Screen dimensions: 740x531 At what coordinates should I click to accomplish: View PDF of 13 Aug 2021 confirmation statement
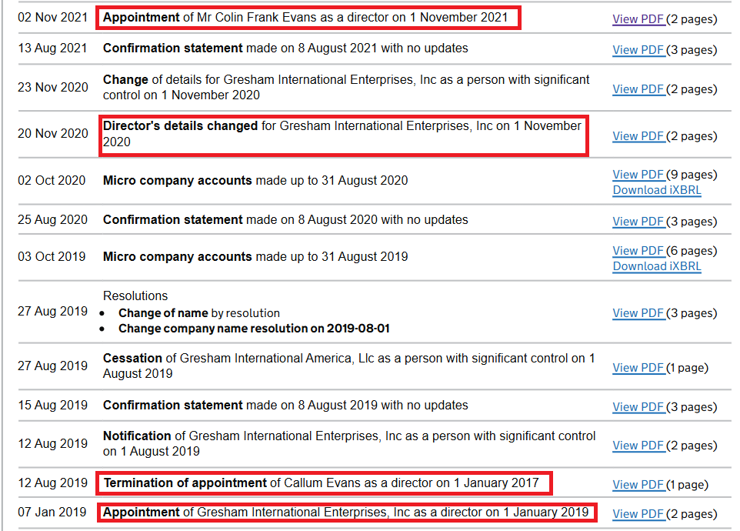tap(638, 50)
